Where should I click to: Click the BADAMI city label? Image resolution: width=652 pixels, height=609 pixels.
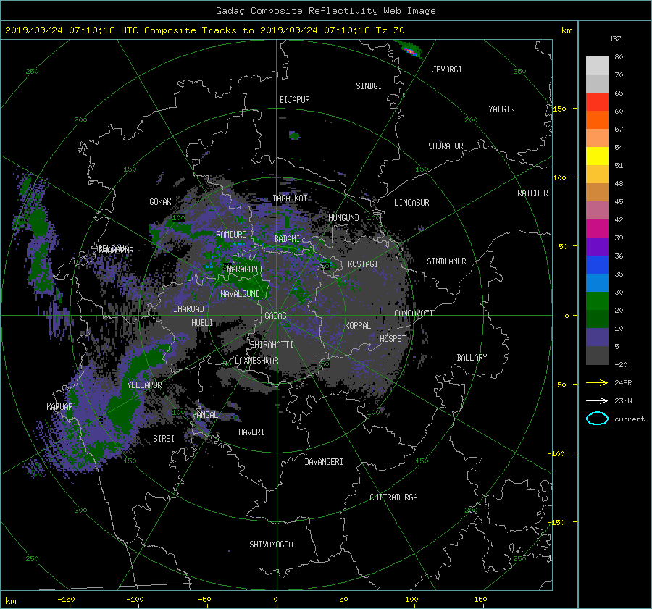[287, 239]
